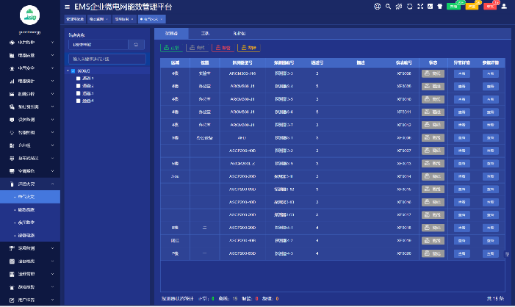
Task: Click the red-outlined status filter button
Action: click(224, 48)
